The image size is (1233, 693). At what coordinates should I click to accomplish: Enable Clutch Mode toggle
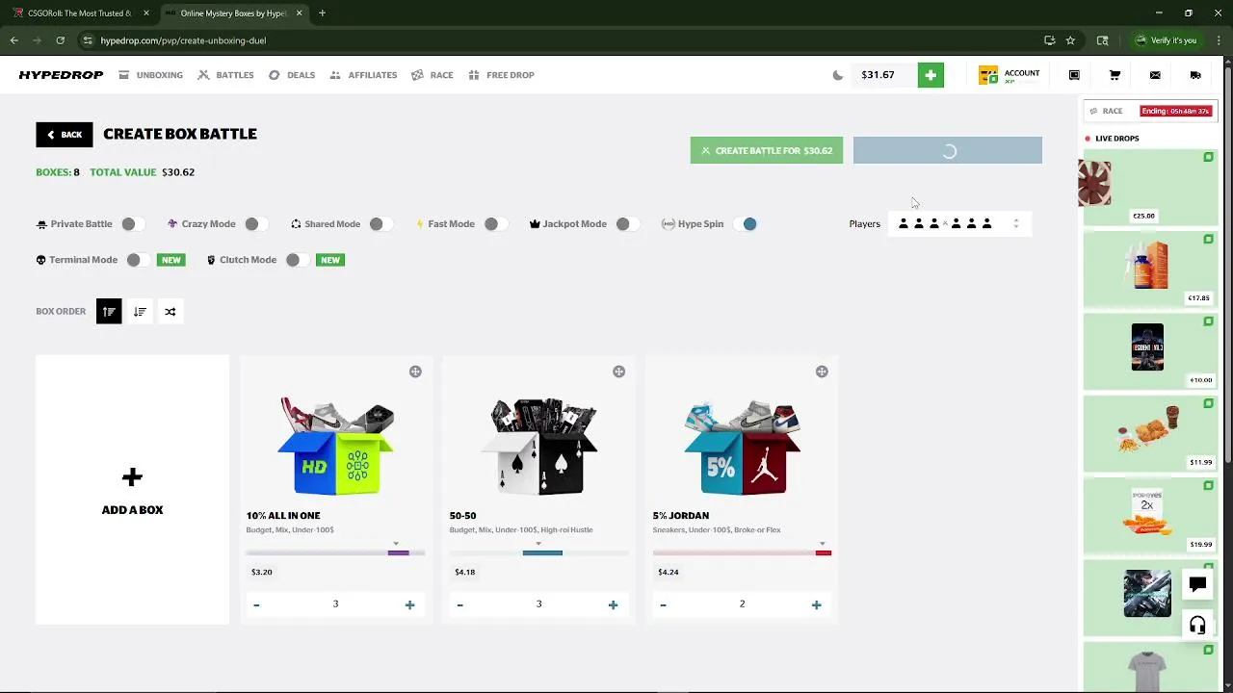pos(298,260)
